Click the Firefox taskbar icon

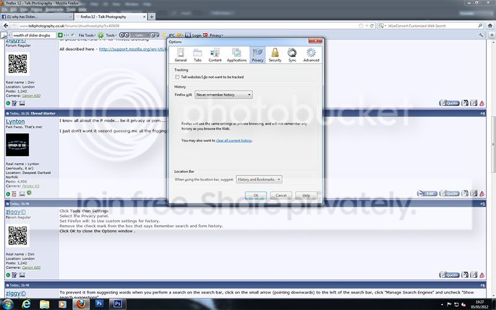(81, 304)
